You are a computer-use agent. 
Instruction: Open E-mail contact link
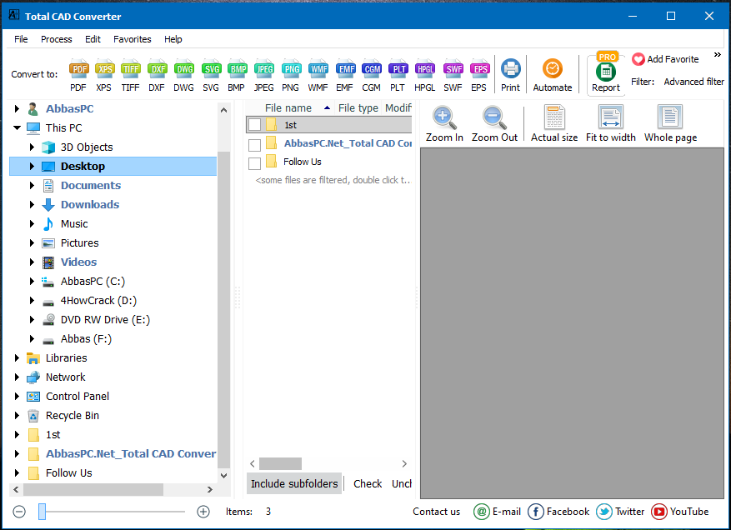(x=497, y=512)
